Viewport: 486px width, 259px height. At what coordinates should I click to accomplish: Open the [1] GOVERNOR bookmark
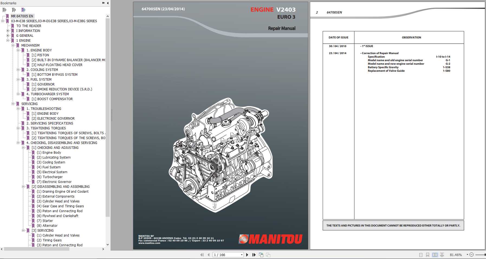pyautogui.click(x=43, y=84)
